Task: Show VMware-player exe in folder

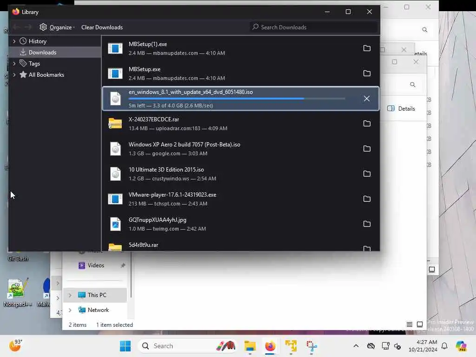Action: (367, 199)
